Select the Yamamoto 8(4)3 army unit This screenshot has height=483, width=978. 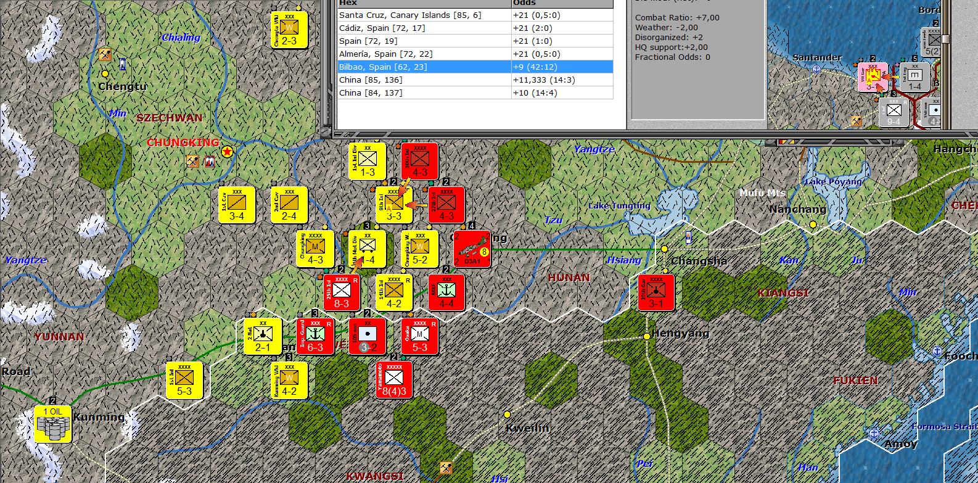394,380
